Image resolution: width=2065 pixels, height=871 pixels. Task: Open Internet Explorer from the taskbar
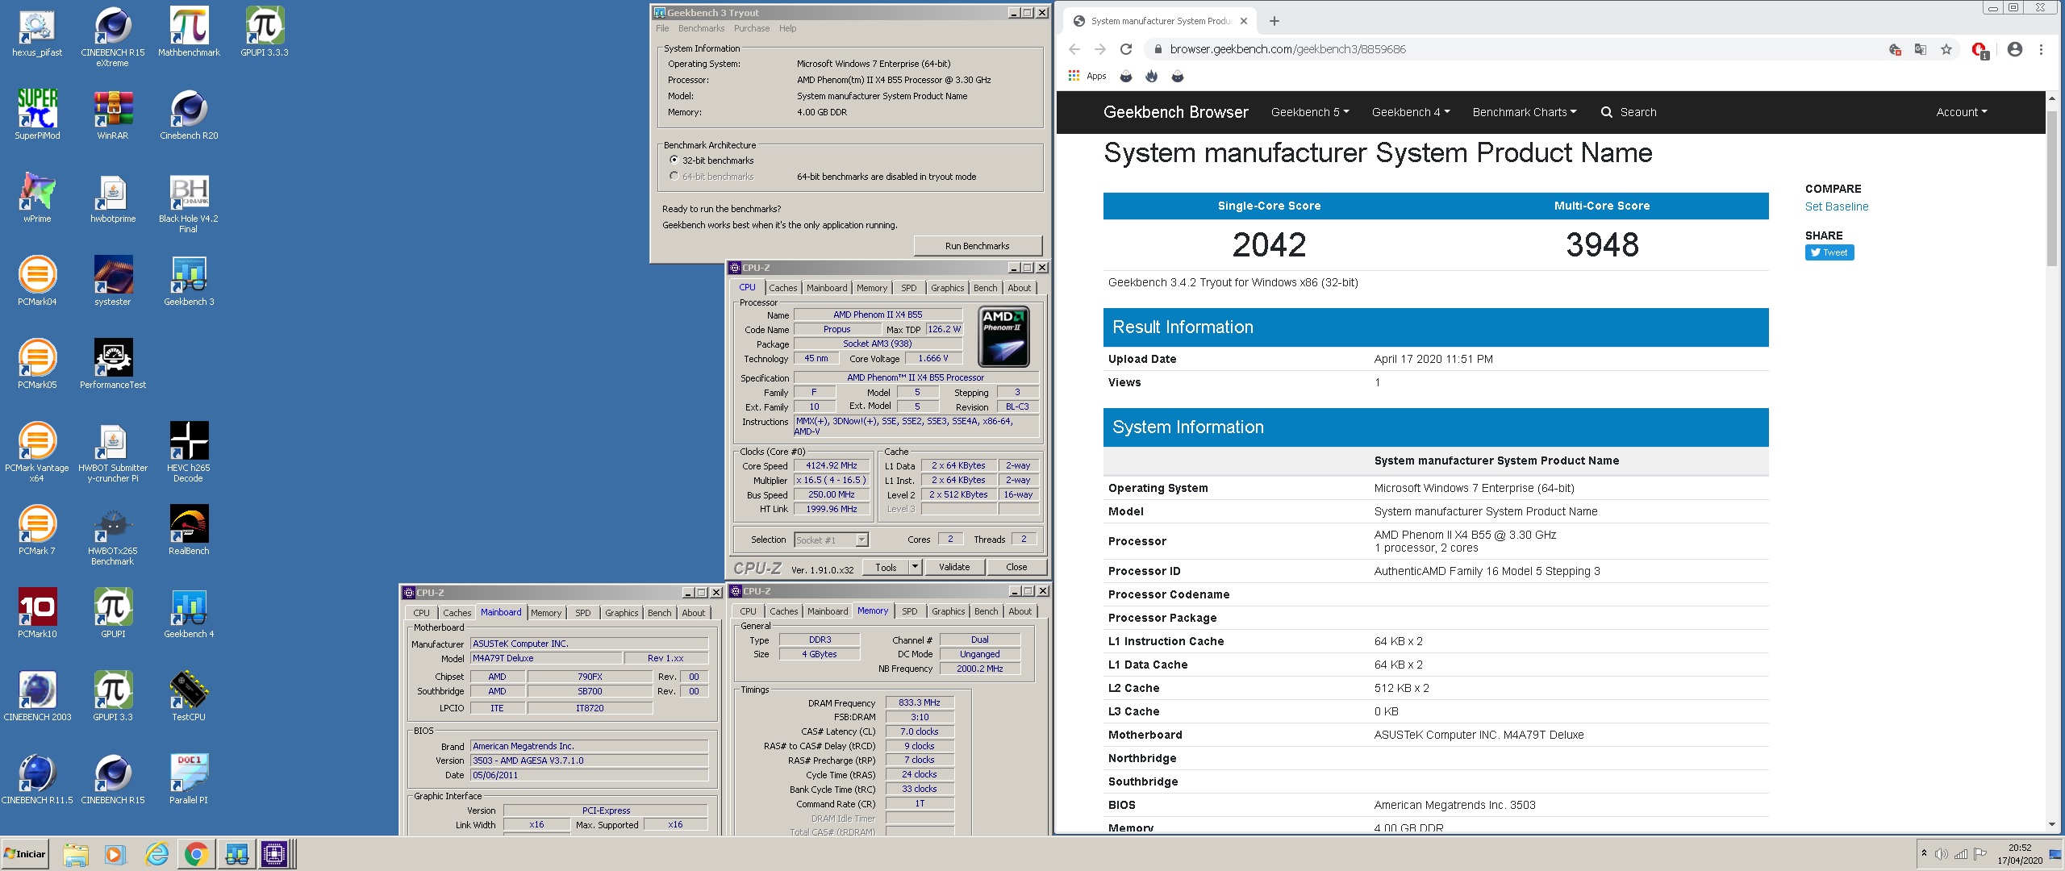click(x=156, y=854)
